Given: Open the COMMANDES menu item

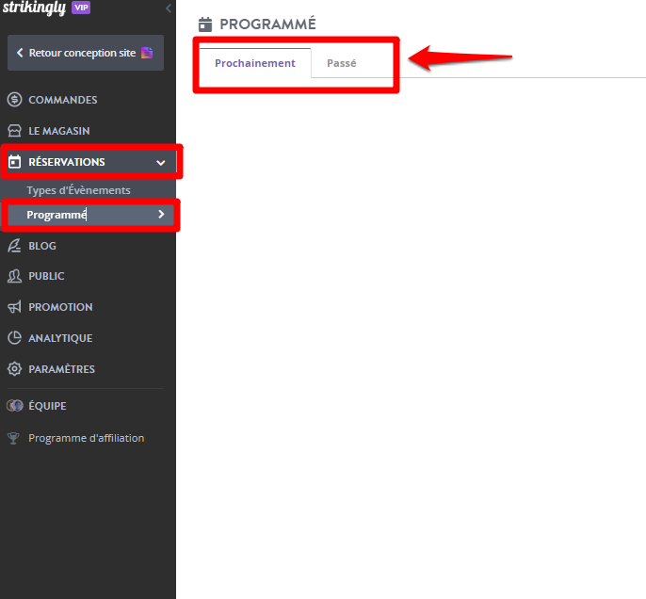Looking at the screenshot, I should pos(62,100).
